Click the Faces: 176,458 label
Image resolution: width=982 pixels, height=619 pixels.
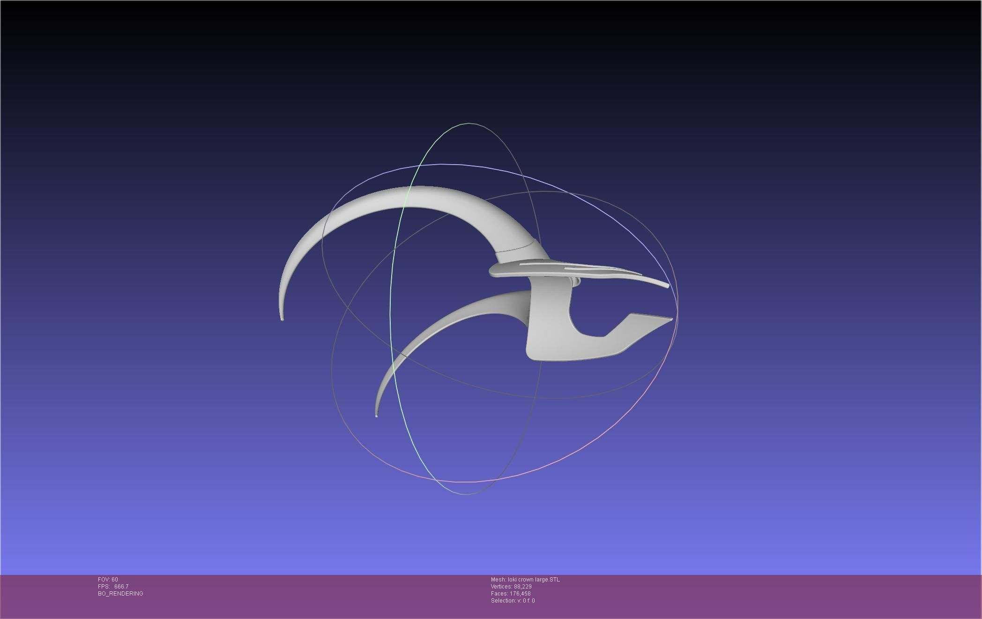coord(510,594)
